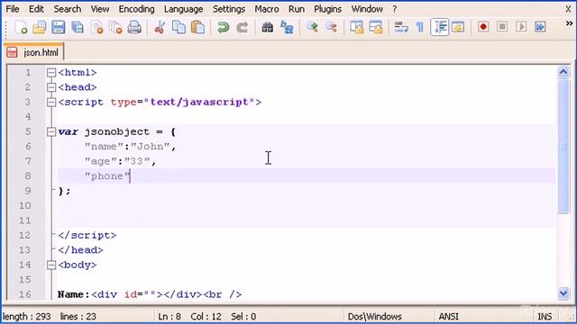Click the ANSI encoding status field

448,316
